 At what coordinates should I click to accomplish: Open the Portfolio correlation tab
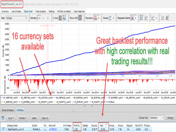[x=64, y=11]
